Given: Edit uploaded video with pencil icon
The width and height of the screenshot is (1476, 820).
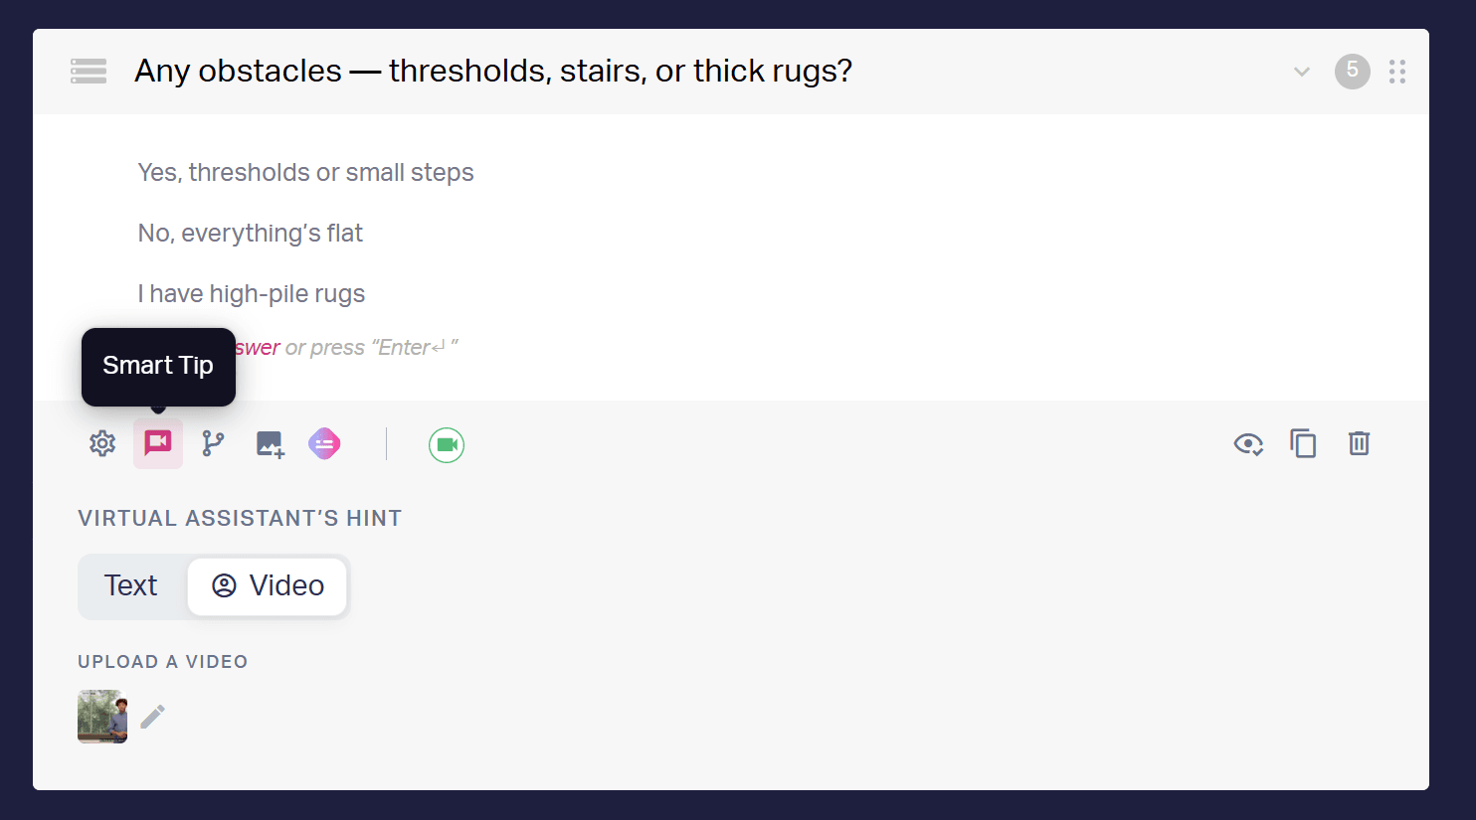Looking at the screenshot, I should click(x=152, y=717).
